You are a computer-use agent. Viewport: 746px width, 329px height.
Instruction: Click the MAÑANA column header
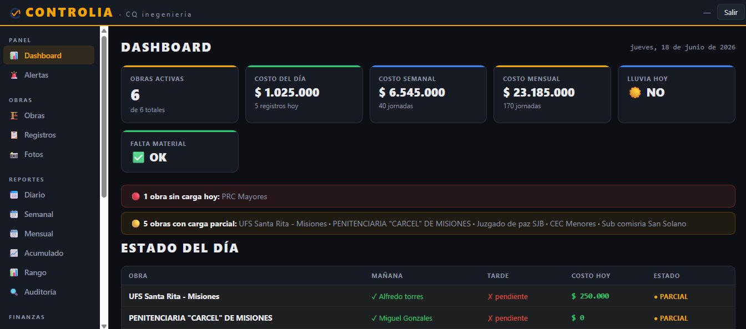pyautogui.click(x=387, y=276)
